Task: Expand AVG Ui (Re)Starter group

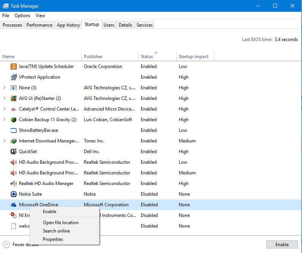Action: pyautogui.click(x=5, y=98)
